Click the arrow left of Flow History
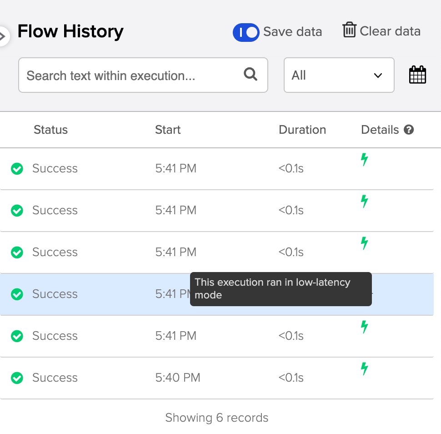Viewport: 441px width, 434px height. tap(3, 35)
